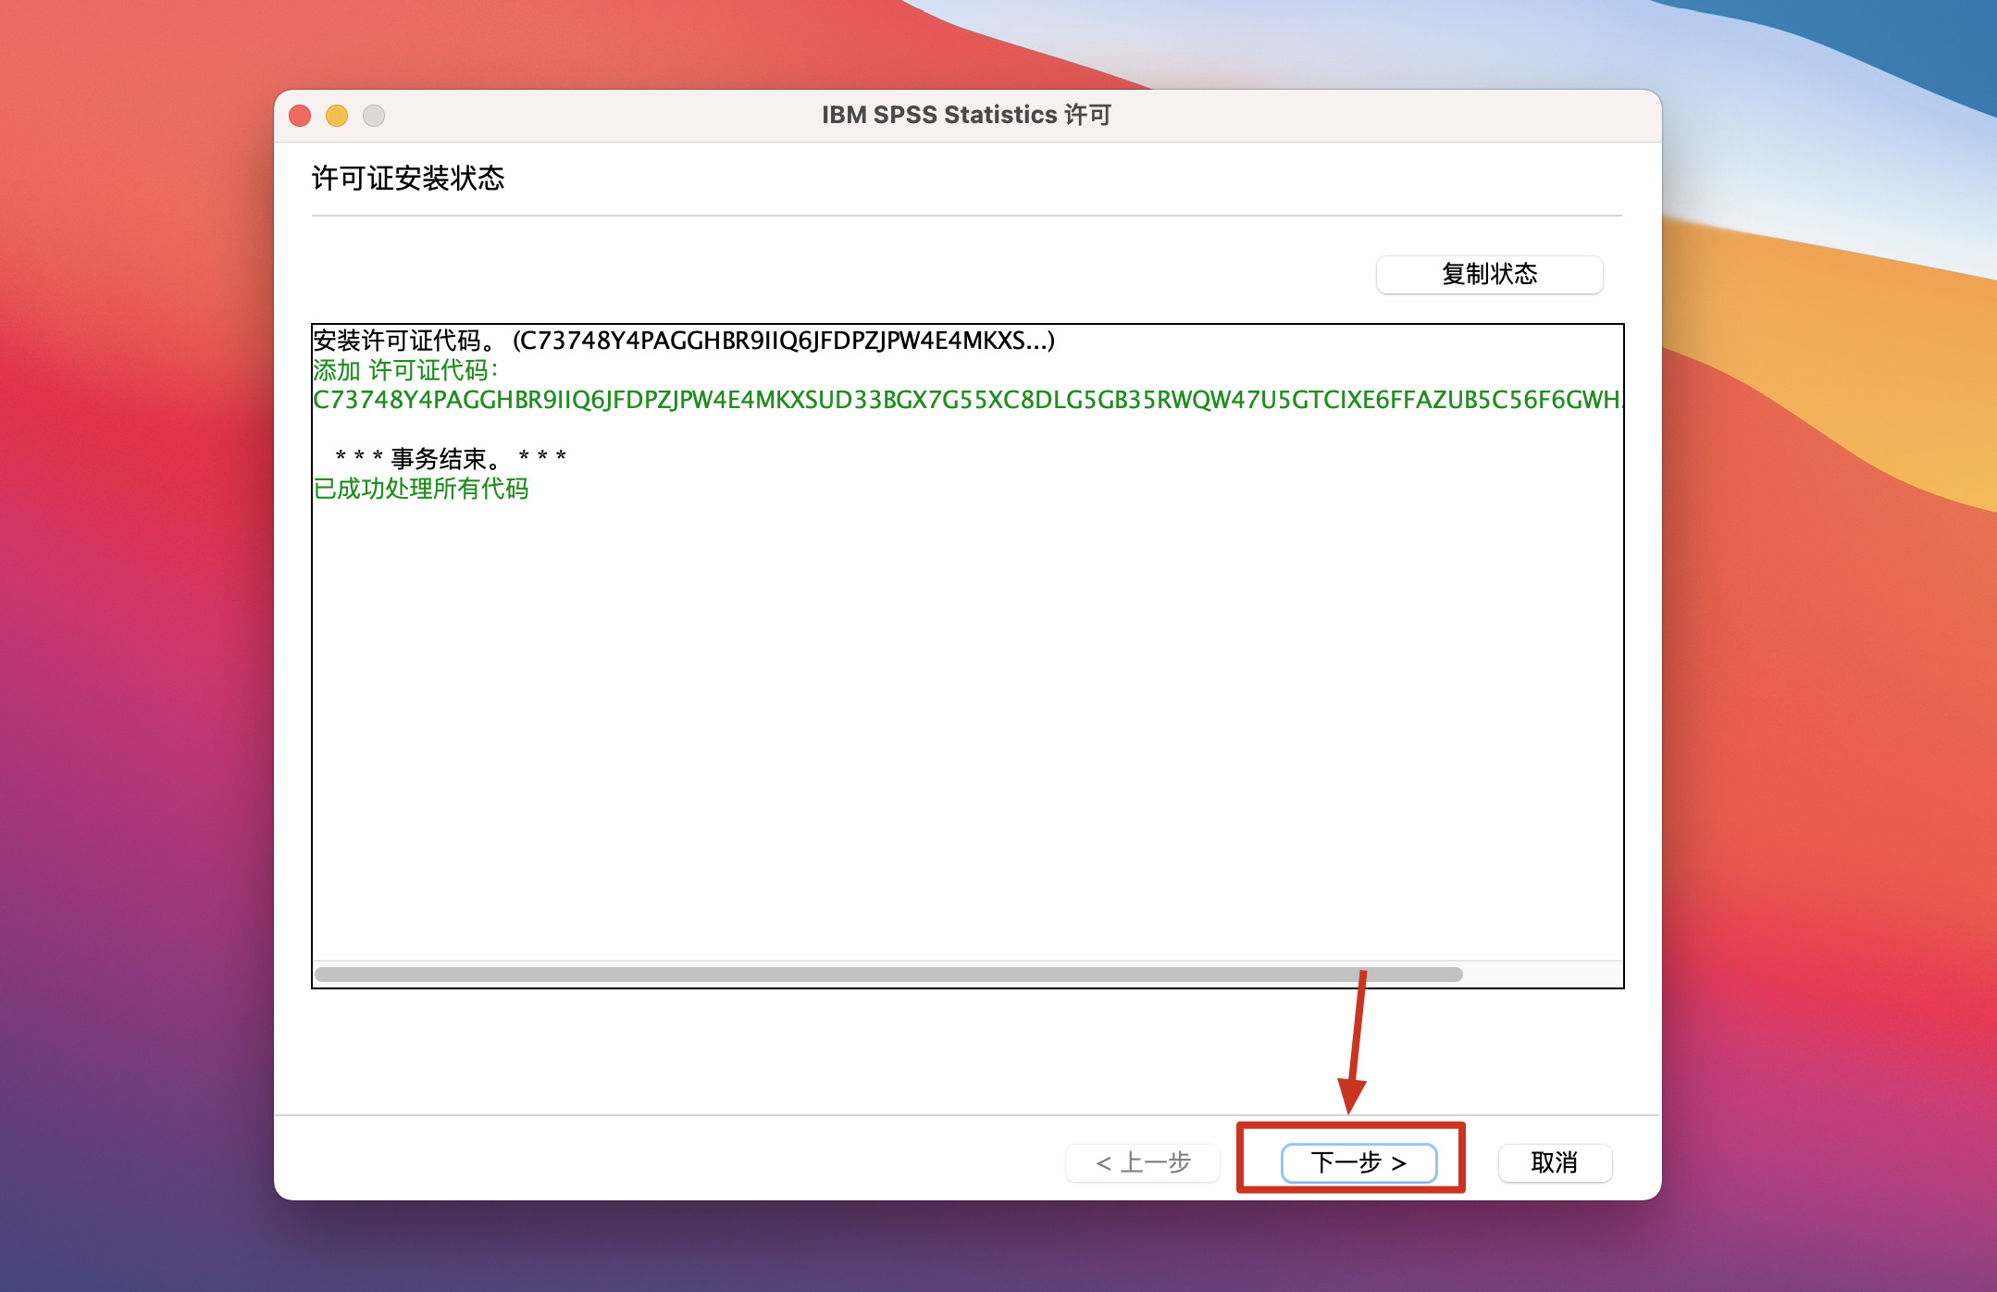The width and height of the screenshot is (1997, 1292).
Task: Click the 复制状态 button
Action: coord(1488,274)
